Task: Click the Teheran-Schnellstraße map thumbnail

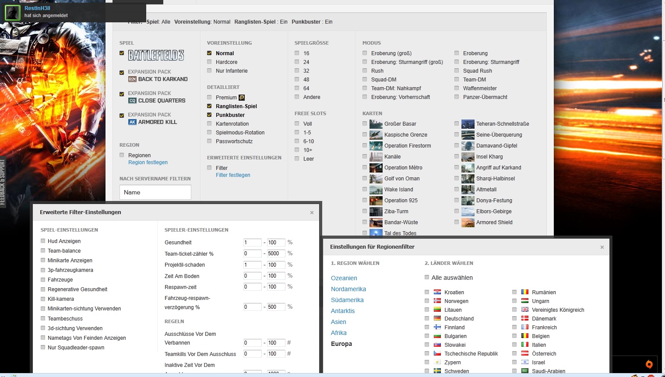Action: pos(468,124)
